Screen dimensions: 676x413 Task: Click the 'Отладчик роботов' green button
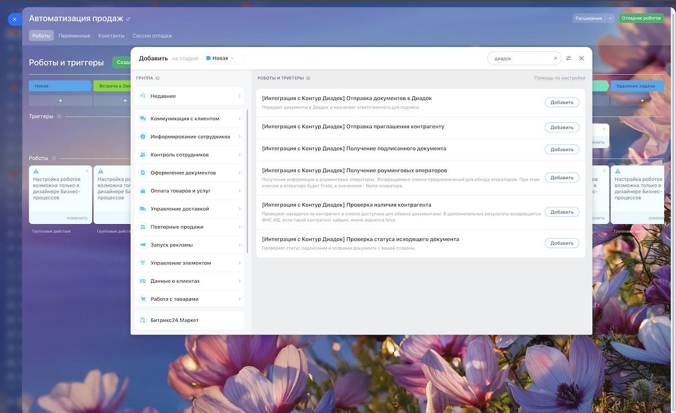point(641,18)
